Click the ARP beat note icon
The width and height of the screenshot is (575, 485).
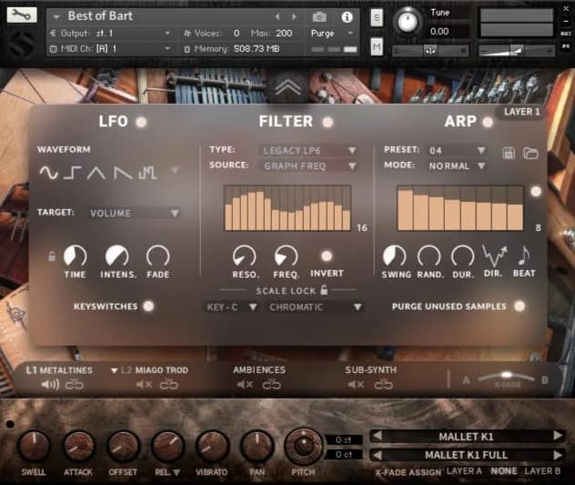[x=524, y=256]
